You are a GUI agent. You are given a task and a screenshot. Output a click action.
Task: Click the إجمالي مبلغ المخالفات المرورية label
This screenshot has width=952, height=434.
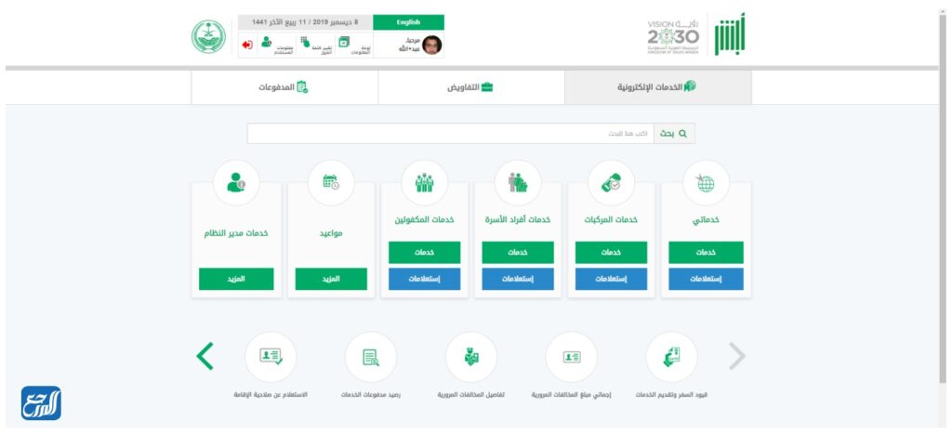[572, 395]
